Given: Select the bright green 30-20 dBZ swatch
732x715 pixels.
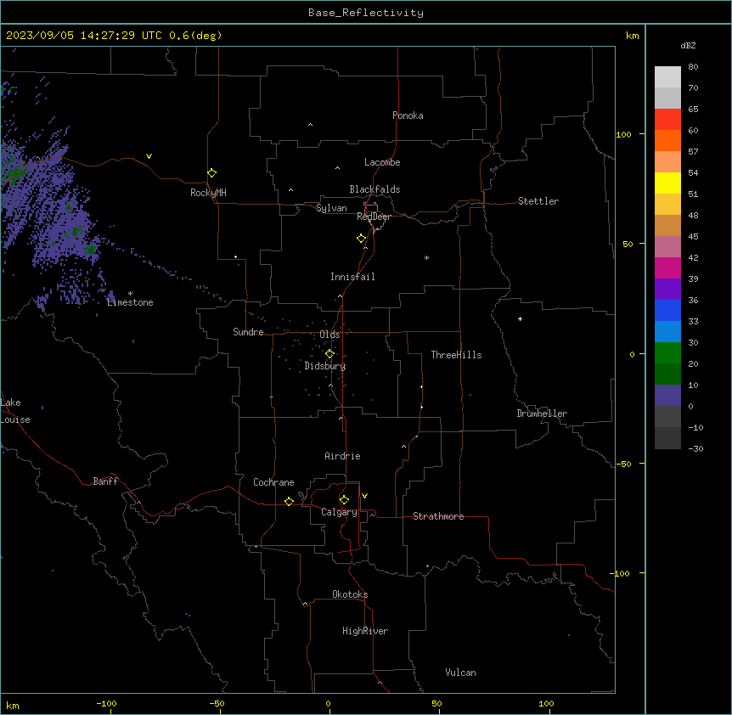Looking at the screenshot, I should [x=667, y=353].
